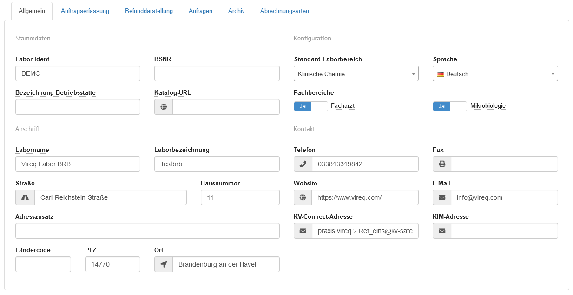Open the Standard Laborbereich dropdown
Viewport: 573px width, 295px height.
356,74
